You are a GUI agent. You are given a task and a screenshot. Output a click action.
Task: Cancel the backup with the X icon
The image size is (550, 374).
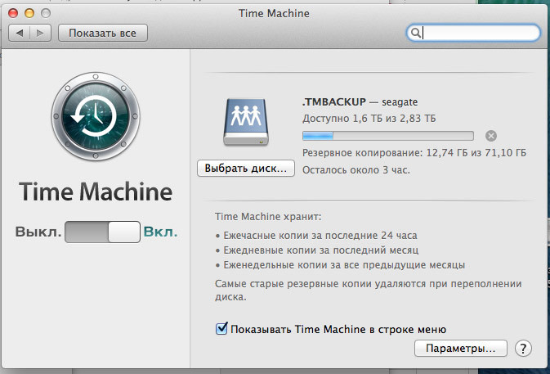[490, 136]
